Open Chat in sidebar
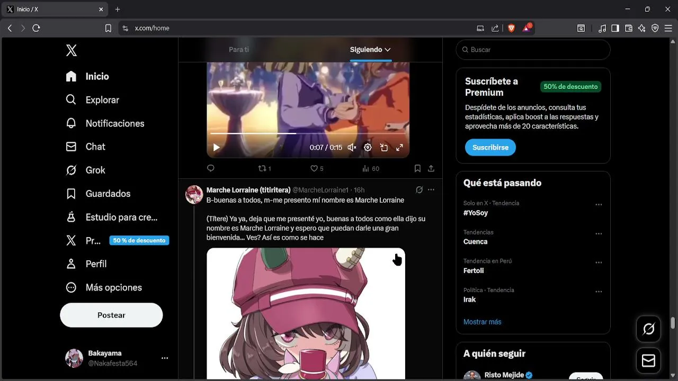 pos(85,147)
